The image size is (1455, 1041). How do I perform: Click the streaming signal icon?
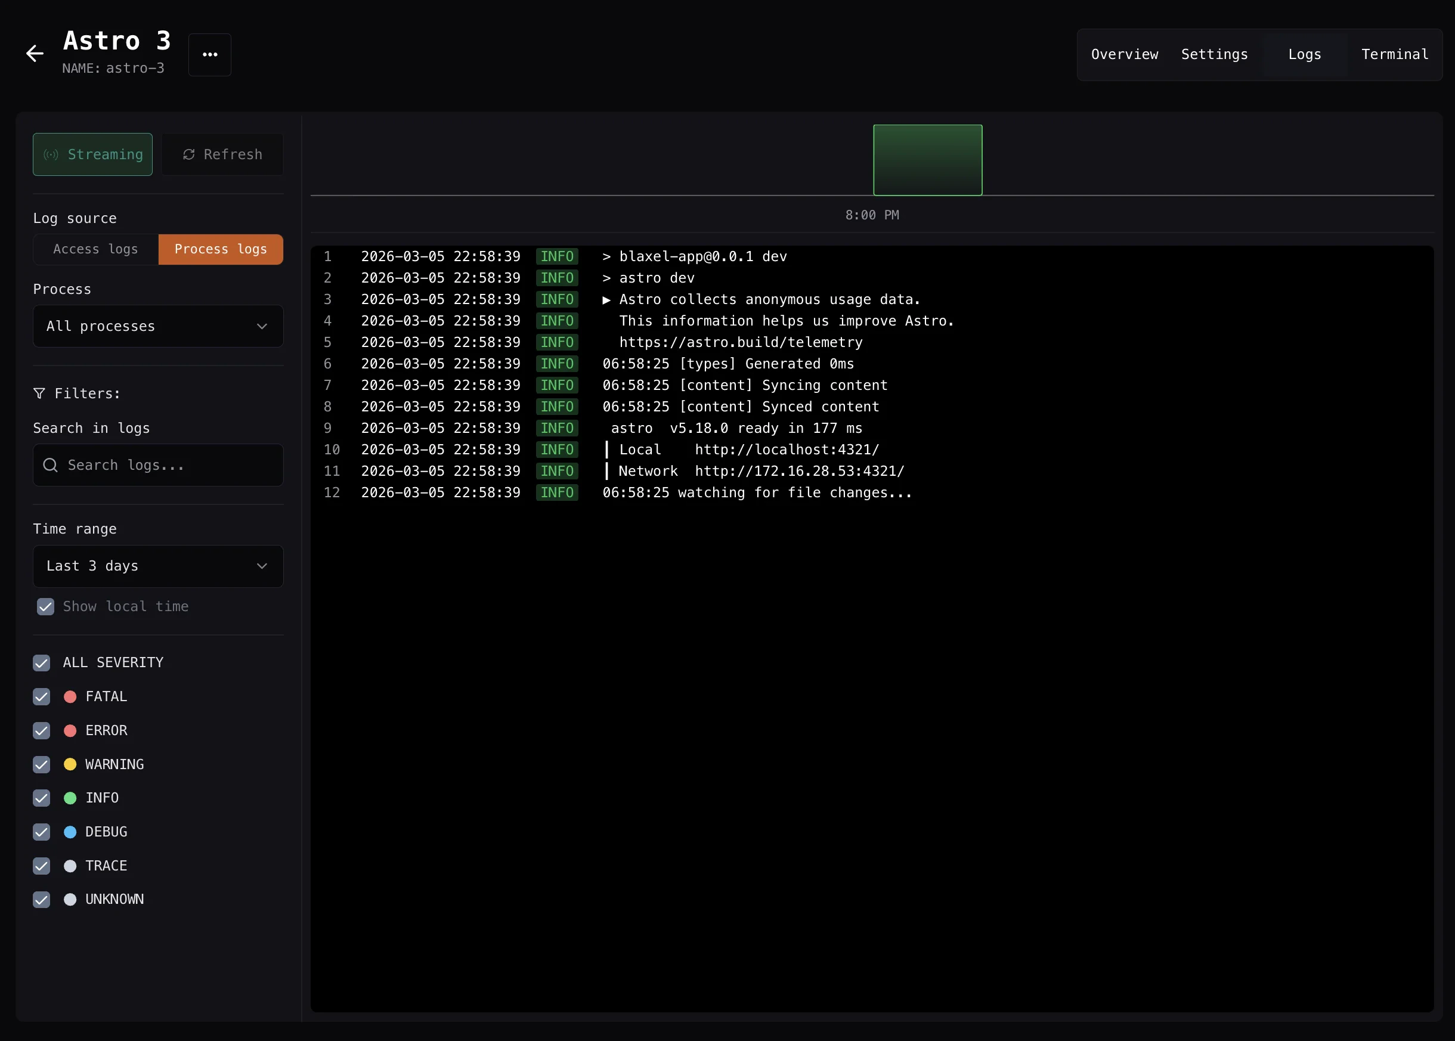tap(51, 154)
